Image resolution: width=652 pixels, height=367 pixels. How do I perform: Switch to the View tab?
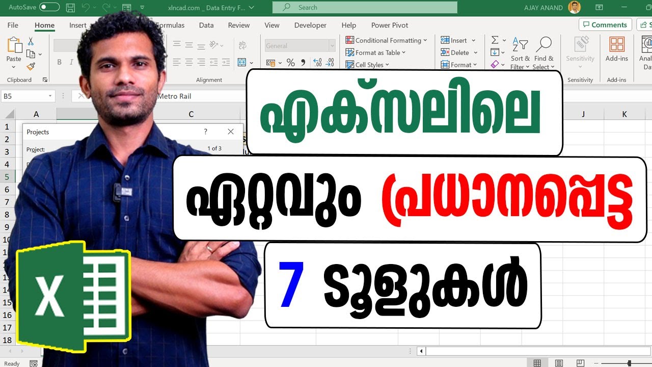(272, 25)
